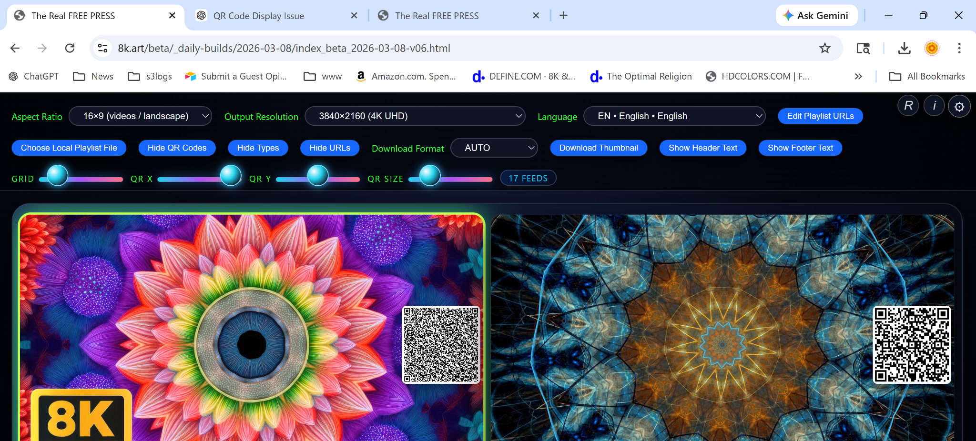The image size is (976, 441).
Task: Open the Submit a Guest Opinion bookmark
Action: pyautogui.click(x=236, y=76)
